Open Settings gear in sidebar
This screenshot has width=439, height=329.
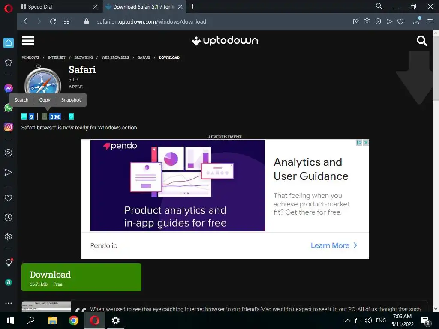click(9, 236)
